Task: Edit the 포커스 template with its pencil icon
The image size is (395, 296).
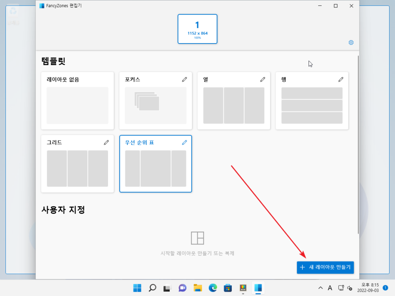Action: tap(184, 79)
